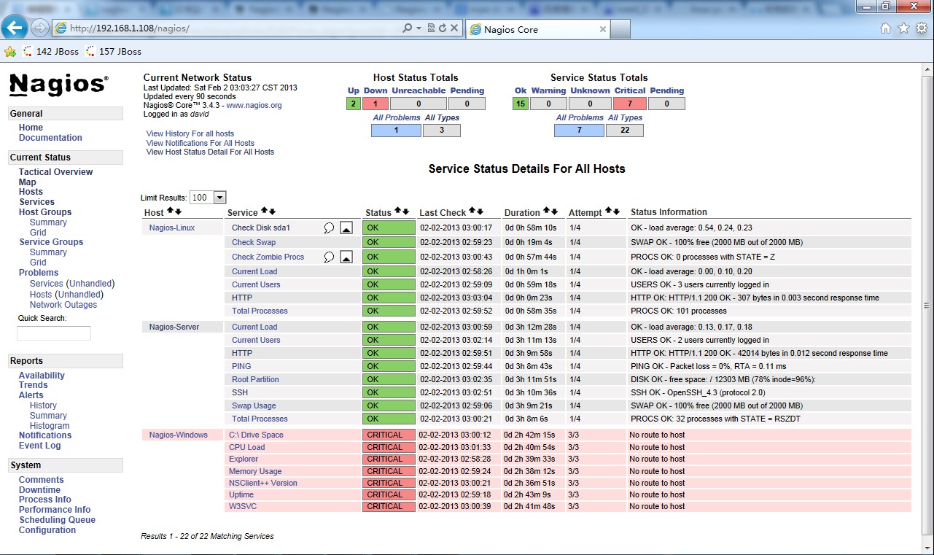This screenshot has width=934, height=555.
Task: Open the IE Home icon
Action: tap(886, 28)
